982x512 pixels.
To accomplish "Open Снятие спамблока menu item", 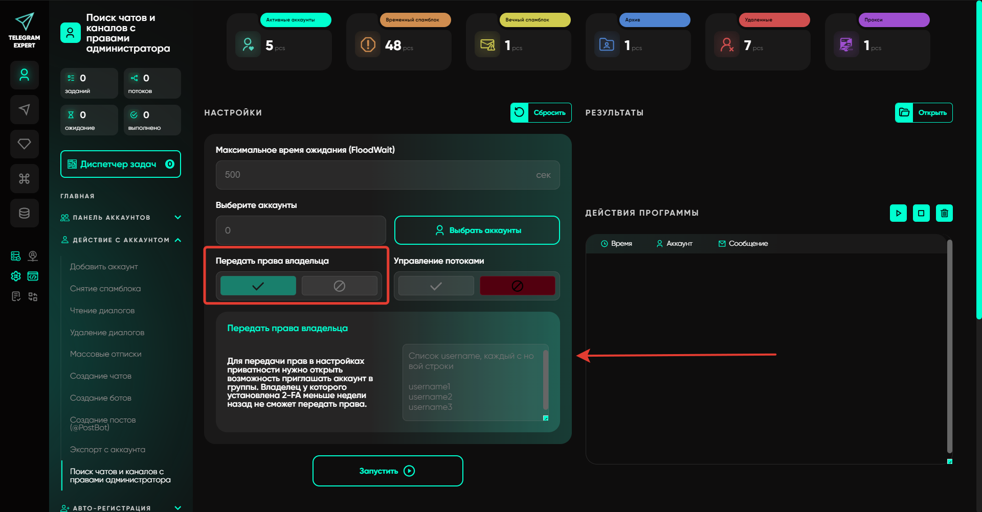I will pos(105,289).
